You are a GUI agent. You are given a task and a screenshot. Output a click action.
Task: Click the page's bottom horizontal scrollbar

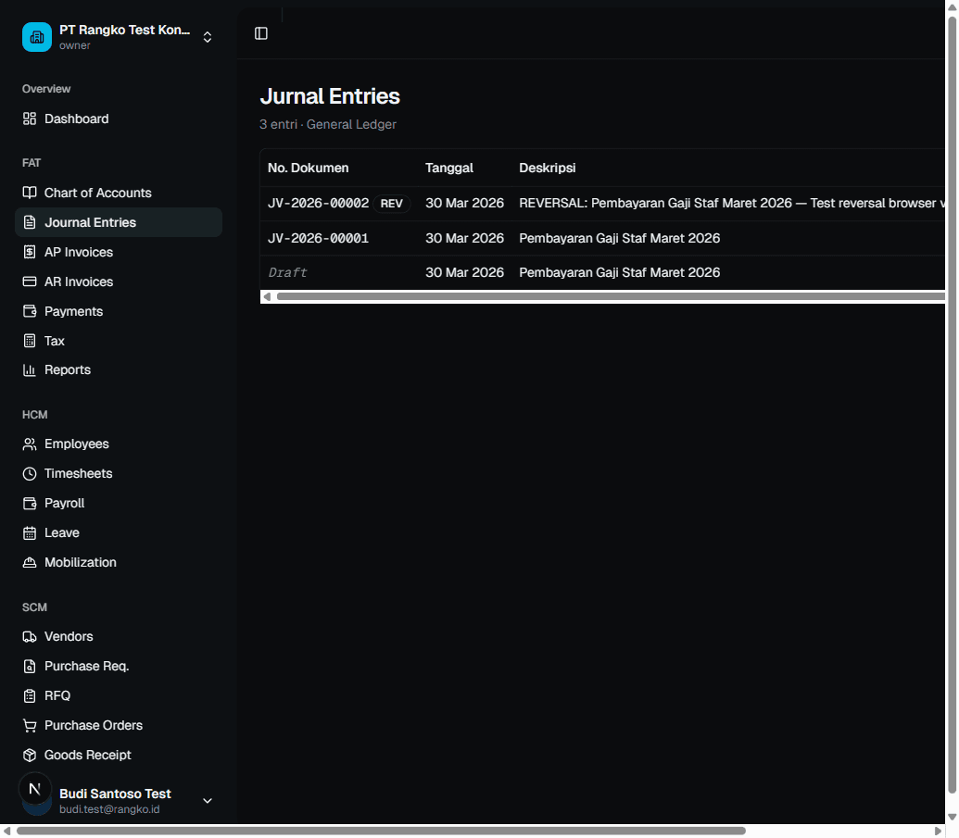pyautogui.click(x=381, y=832)
